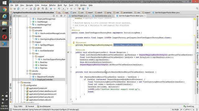Image resolution: width=199 pixels, height=111 pixels.
Task: Click the Cut scissors icon
Action: click(31, 9)
